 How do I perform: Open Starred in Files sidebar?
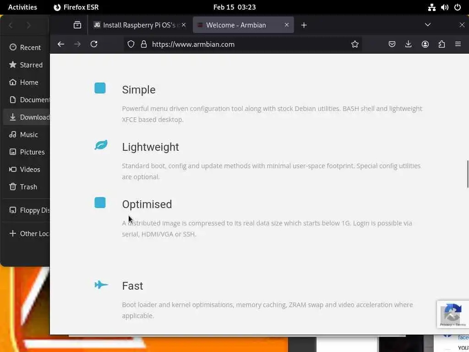coord(26,65)
